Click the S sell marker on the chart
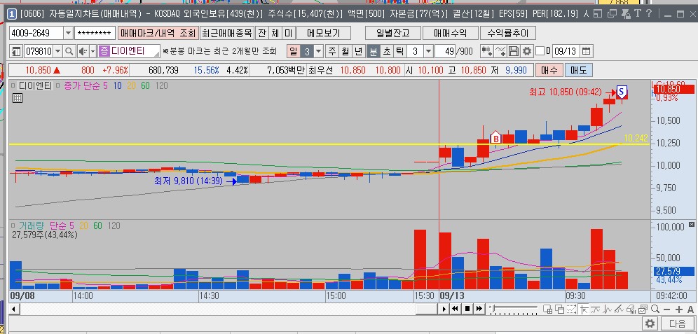 point(622,92)
